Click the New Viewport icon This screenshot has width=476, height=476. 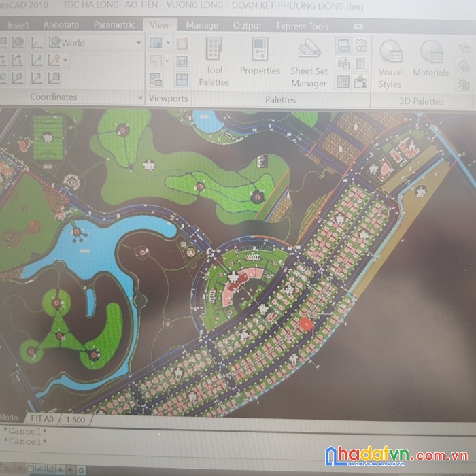(182, 44)
